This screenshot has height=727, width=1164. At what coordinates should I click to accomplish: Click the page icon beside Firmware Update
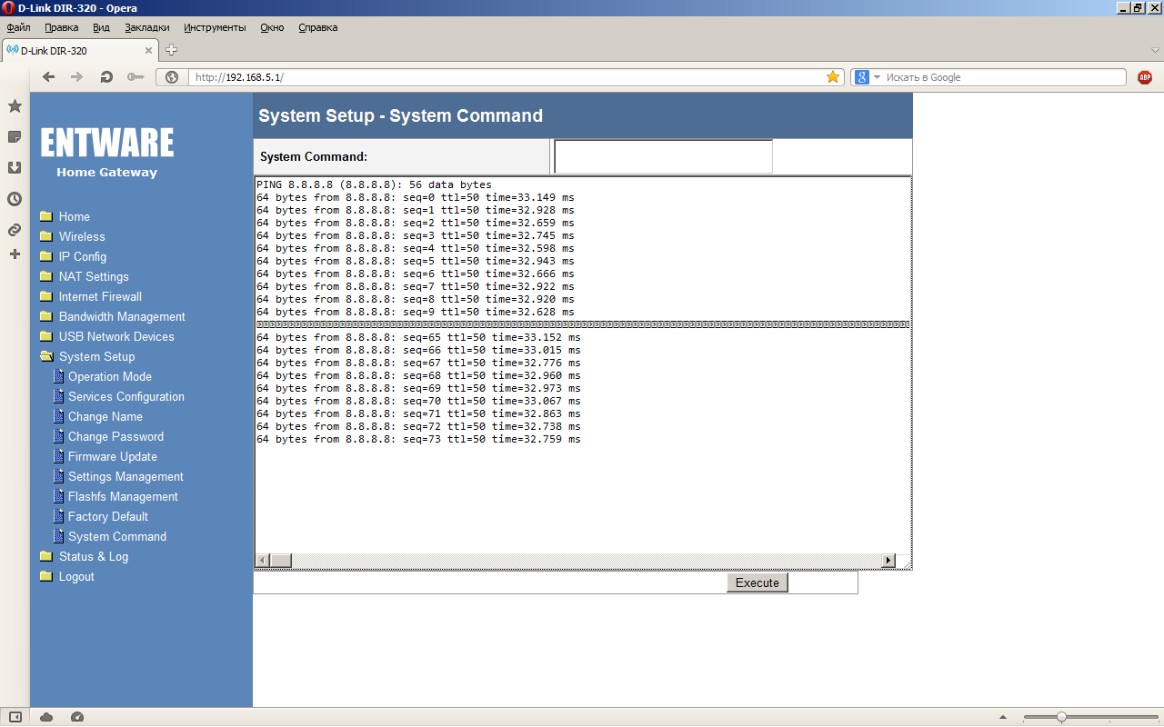(59, 456)
